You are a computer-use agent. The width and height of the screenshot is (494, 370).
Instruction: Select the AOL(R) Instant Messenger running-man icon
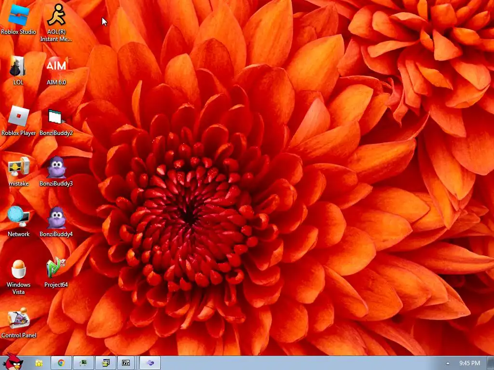[56, 22]
